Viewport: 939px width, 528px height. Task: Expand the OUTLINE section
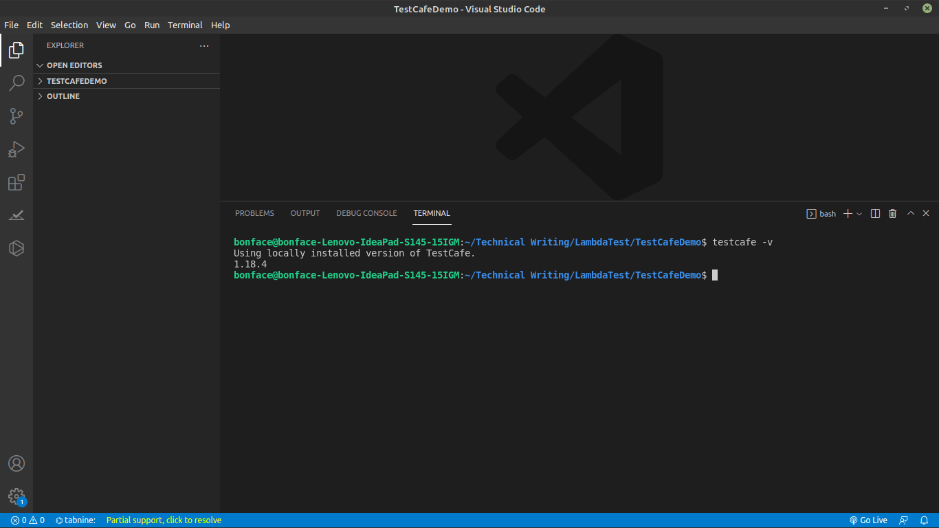64,96
